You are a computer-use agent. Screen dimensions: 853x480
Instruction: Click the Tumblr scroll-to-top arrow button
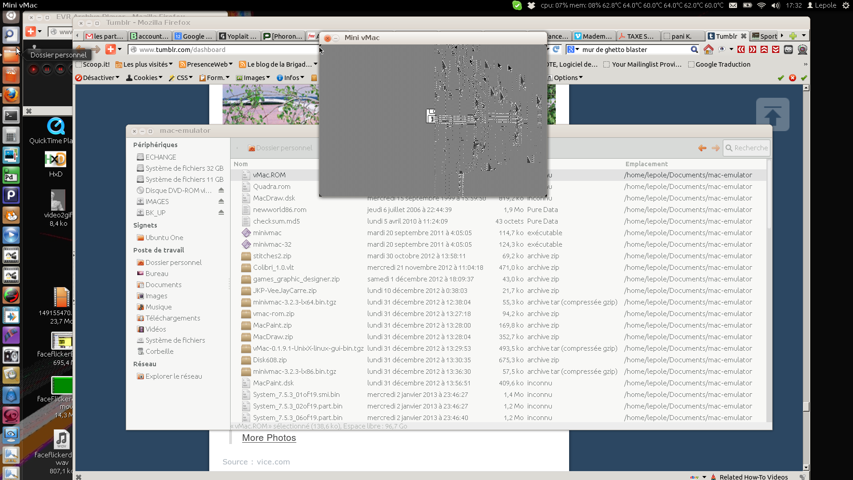tap(773, 114)
